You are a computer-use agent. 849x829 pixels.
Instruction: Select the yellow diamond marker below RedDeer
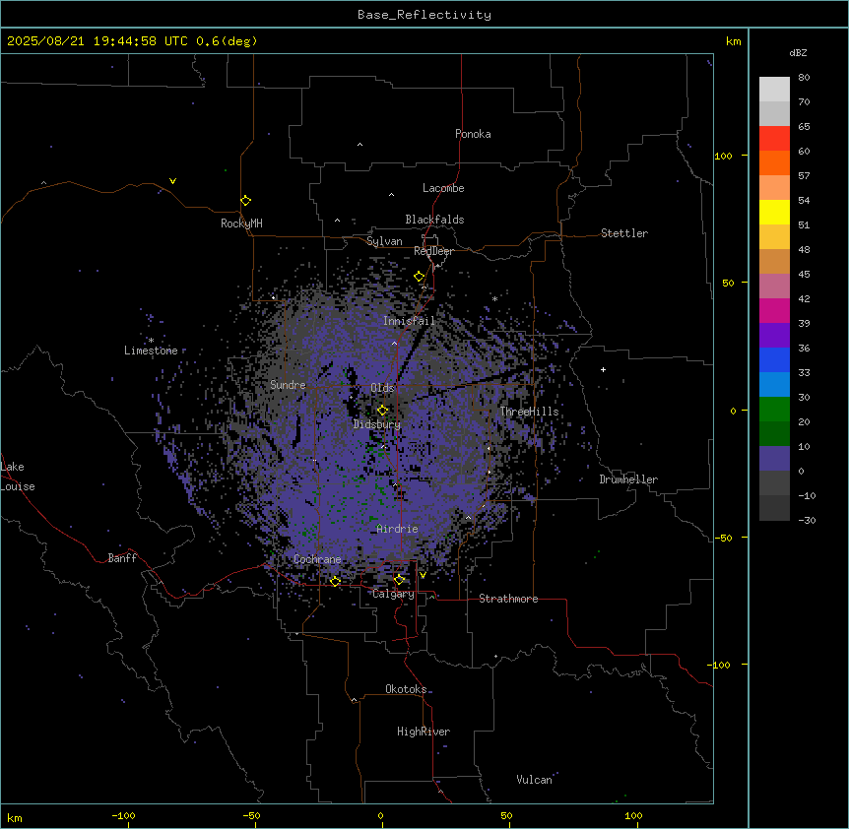[419, 277]
